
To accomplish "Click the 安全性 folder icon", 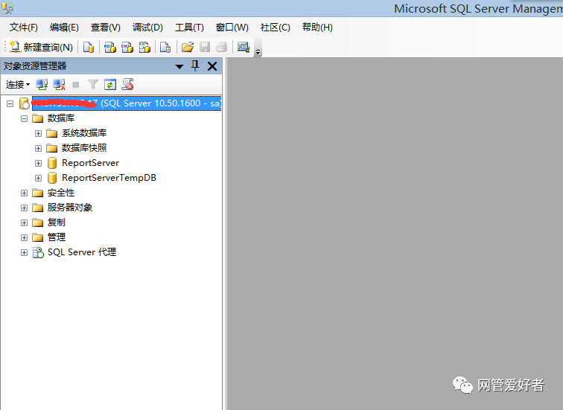I will [x=38, y=193].
